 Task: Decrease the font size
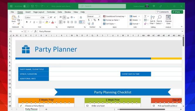55,18
